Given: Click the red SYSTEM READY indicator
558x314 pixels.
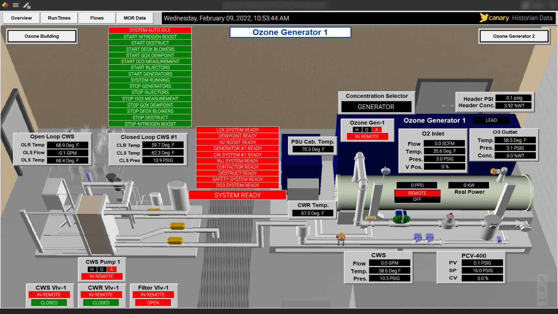Looking at the screenshot, I should (237, 195).
